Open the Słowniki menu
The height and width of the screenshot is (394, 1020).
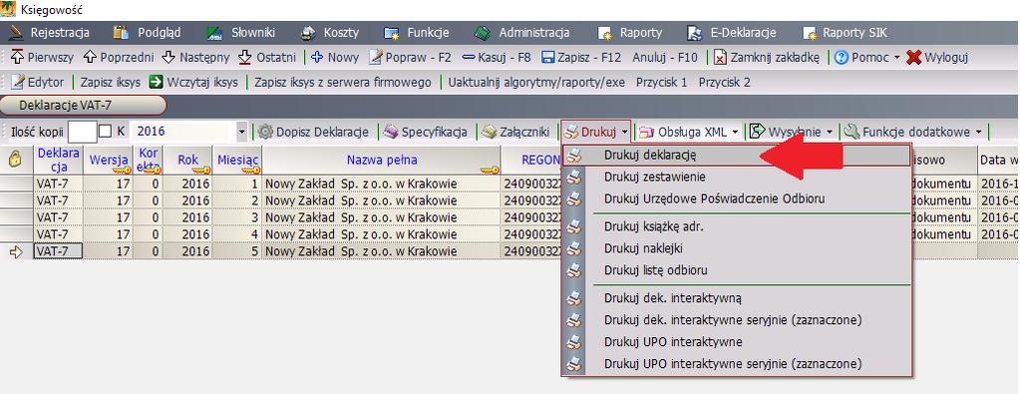241,32
